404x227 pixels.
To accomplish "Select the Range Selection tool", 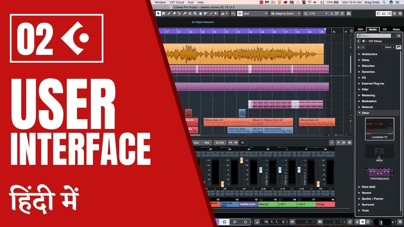I will coord(163,14).
